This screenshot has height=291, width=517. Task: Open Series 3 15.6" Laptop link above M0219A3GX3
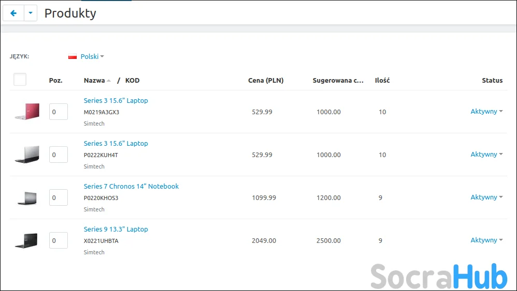(116, 101)
